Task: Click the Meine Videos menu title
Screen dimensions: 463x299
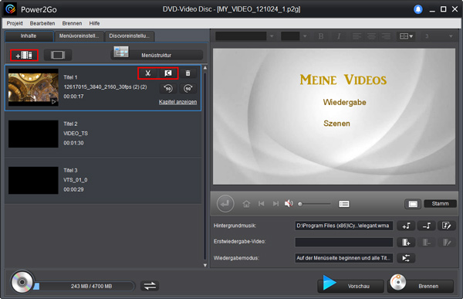Action: (343, 80)
